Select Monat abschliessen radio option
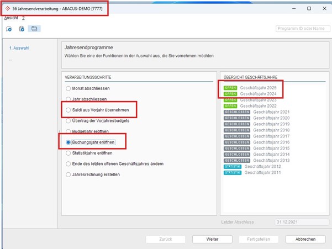Image resolution: width=332 pixels, height=249 pixels. click(x=88, y=88)
